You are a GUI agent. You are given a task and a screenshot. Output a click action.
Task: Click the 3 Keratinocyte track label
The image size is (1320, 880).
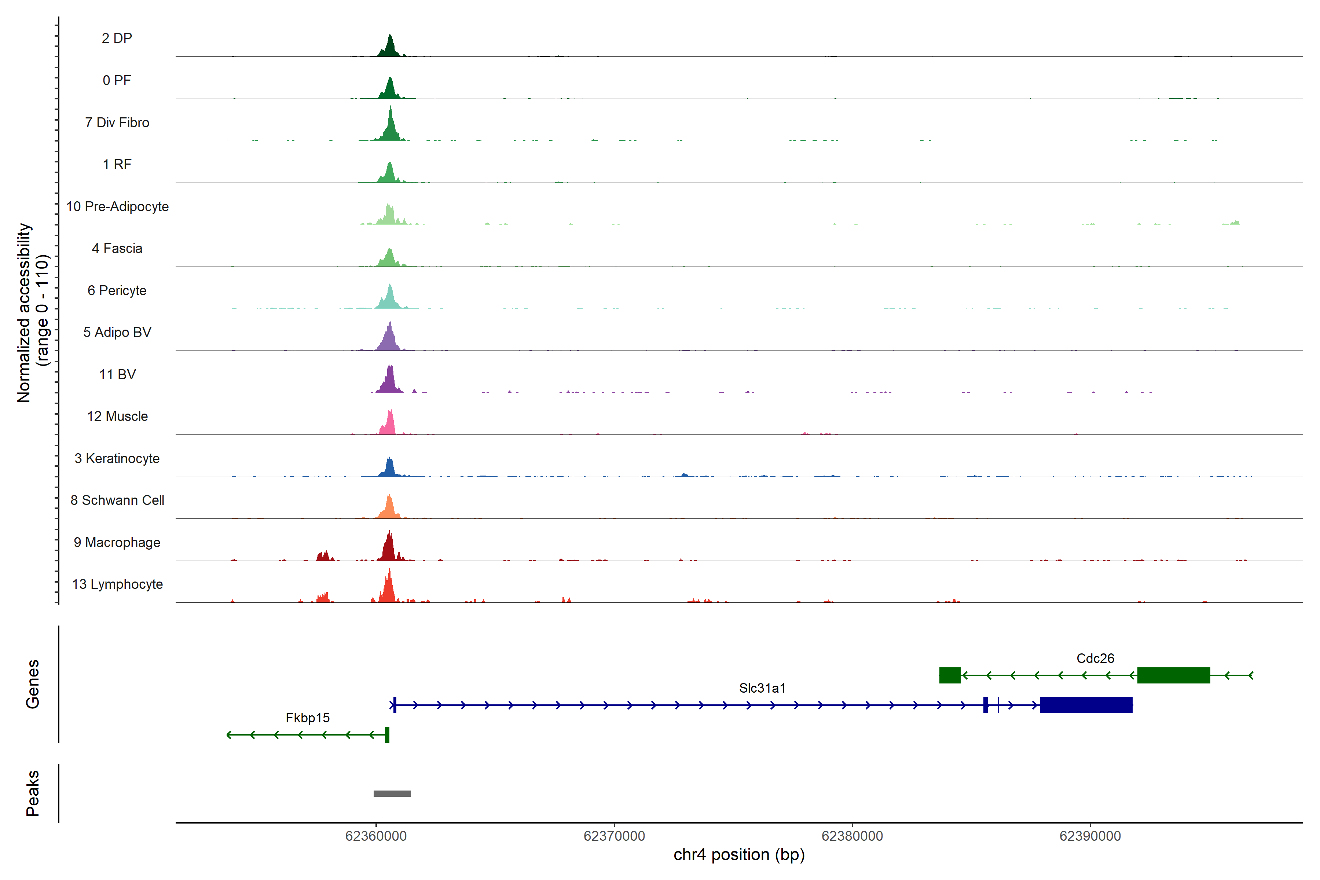click(x=117, y=459)
